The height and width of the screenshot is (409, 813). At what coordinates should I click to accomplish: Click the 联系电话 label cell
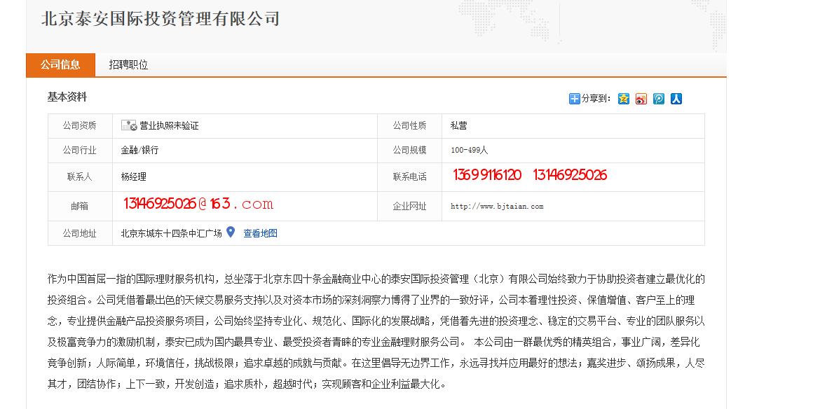coord(409,176)
